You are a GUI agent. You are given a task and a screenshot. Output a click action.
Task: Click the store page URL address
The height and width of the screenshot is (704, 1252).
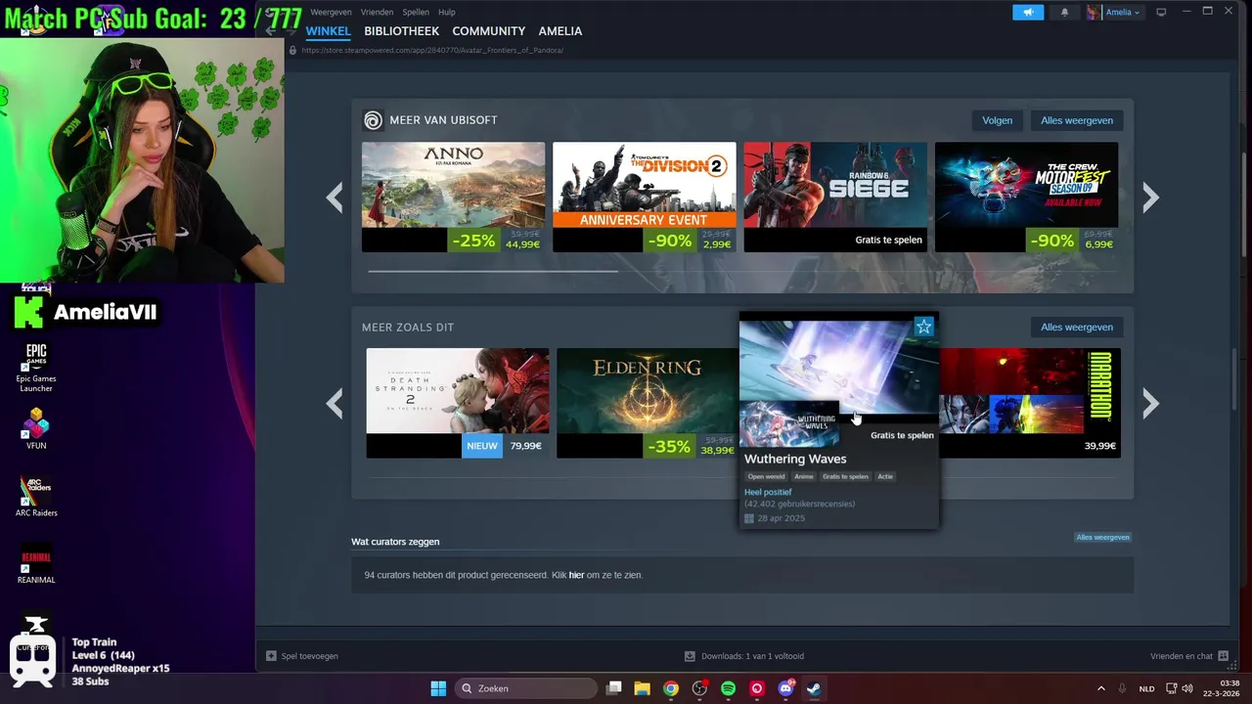(x=432, y=51)
